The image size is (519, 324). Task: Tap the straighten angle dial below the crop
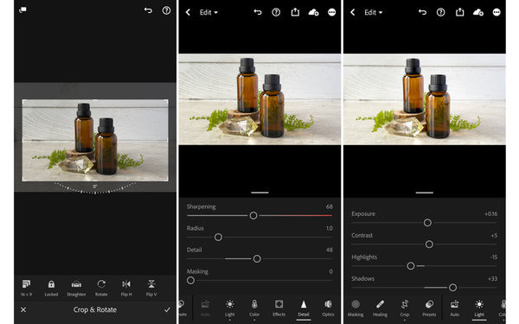point(95,187)
